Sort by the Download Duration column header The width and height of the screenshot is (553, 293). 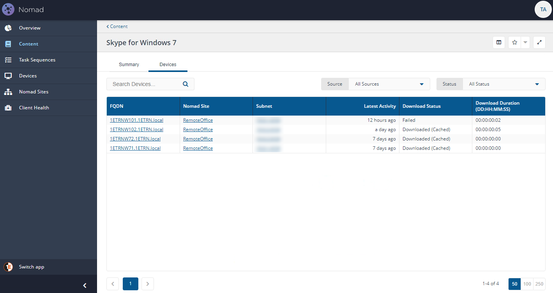coord(509,106)
